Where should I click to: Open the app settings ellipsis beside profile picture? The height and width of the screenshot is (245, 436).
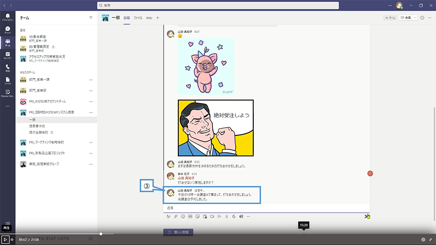tap(390, 5)
